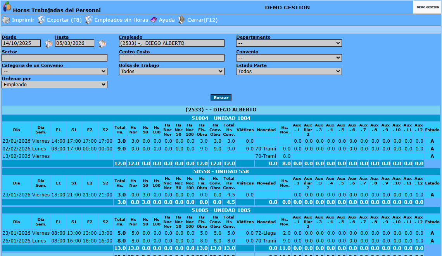Expand the Convenio dropdown
Screen dimensions: 442x256
[x=289, y=58]
